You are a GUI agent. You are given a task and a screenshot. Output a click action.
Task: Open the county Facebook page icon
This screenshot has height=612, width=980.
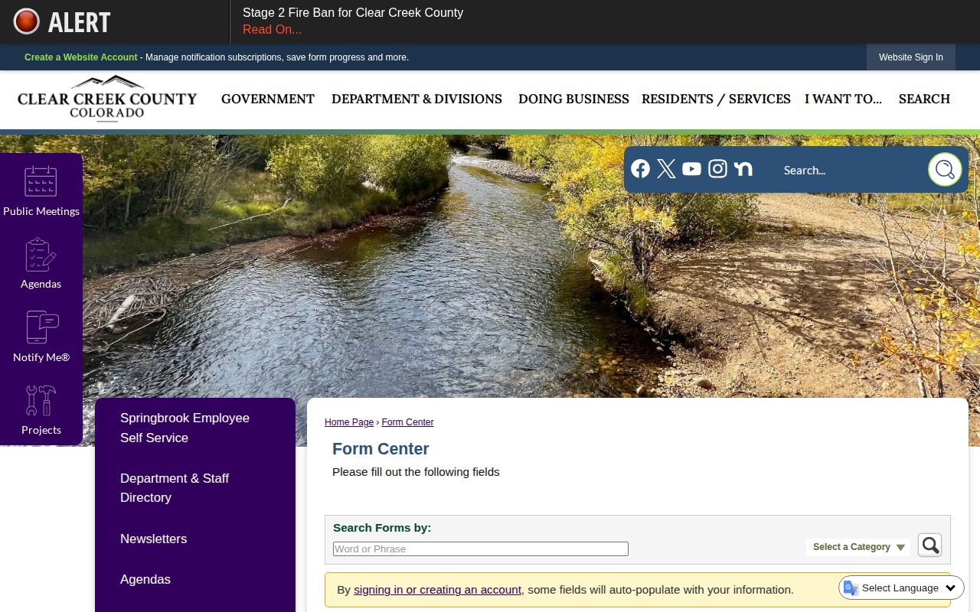(641, 169)
